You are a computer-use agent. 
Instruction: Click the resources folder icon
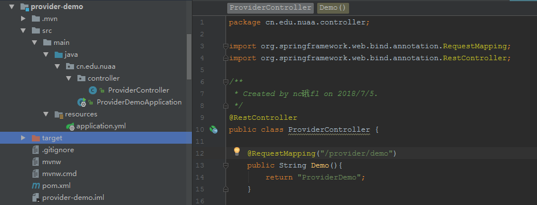tap(59, 114)
